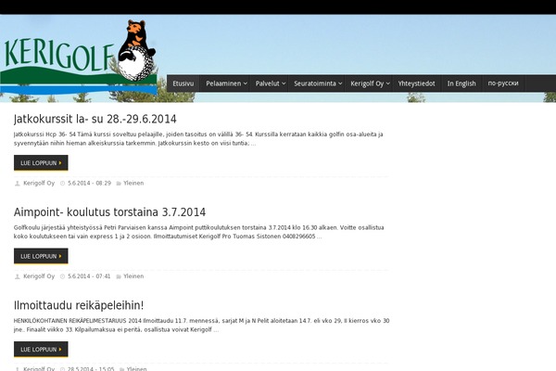Open Ilmoittaudu reikäpeleihin! article
The width and height of the screenshot is (556, 371).
tap(79, 305)
